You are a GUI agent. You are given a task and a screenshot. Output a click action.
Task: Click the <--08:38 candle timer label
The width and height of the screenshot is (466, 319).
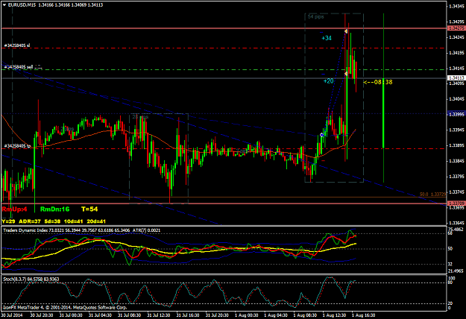coord(378,82)
